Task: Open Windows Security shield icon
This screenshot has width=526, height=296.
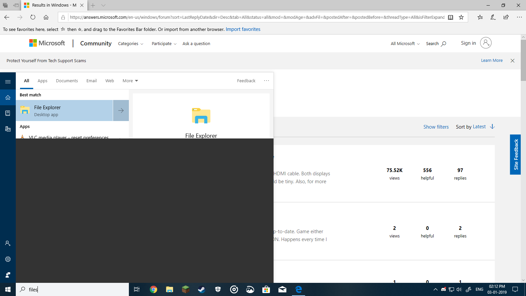Action: tap(218, 289)
